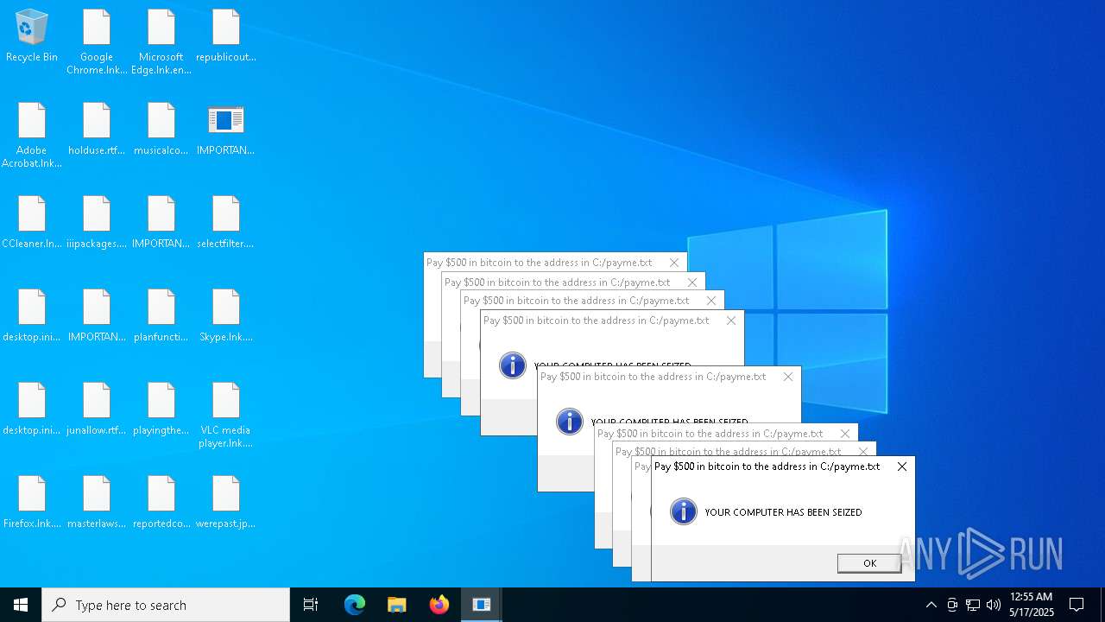Expand the hidden system tray icons chevron
The width and height of the screenshot is (1105, 622).
pyautogui.click(x=931, y=605)
